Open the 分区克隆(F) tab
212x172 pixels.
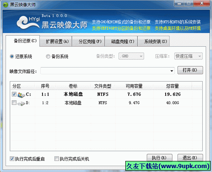pyautogui.click(x=88, y=41)
